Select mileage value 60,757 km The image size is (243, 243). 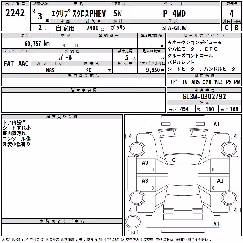(x=37, y=44)
